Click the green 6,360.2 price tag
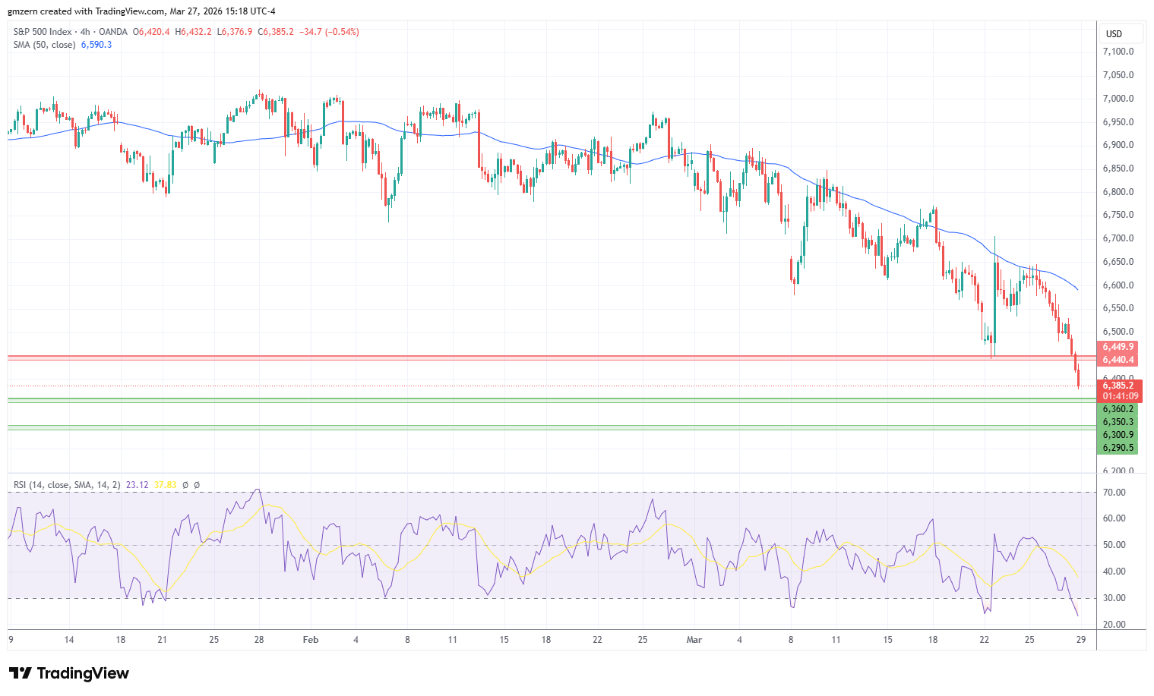This screenshot has width=1154, height=696. pos(1118,409)
